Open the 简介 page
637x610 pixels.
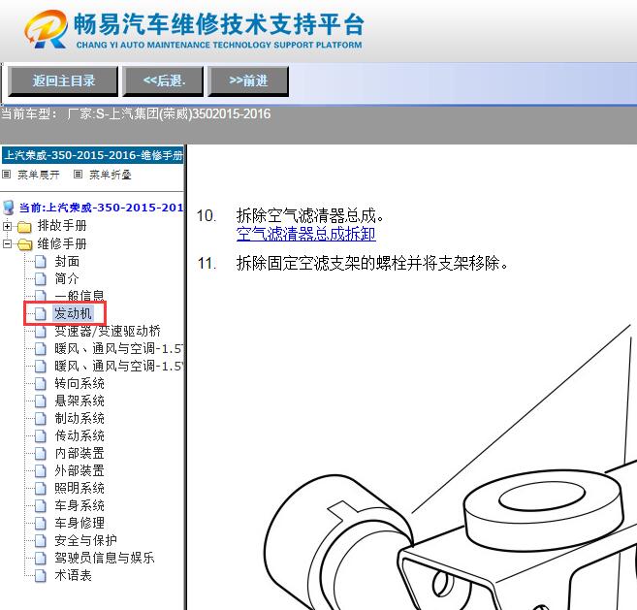click(67, 278)
